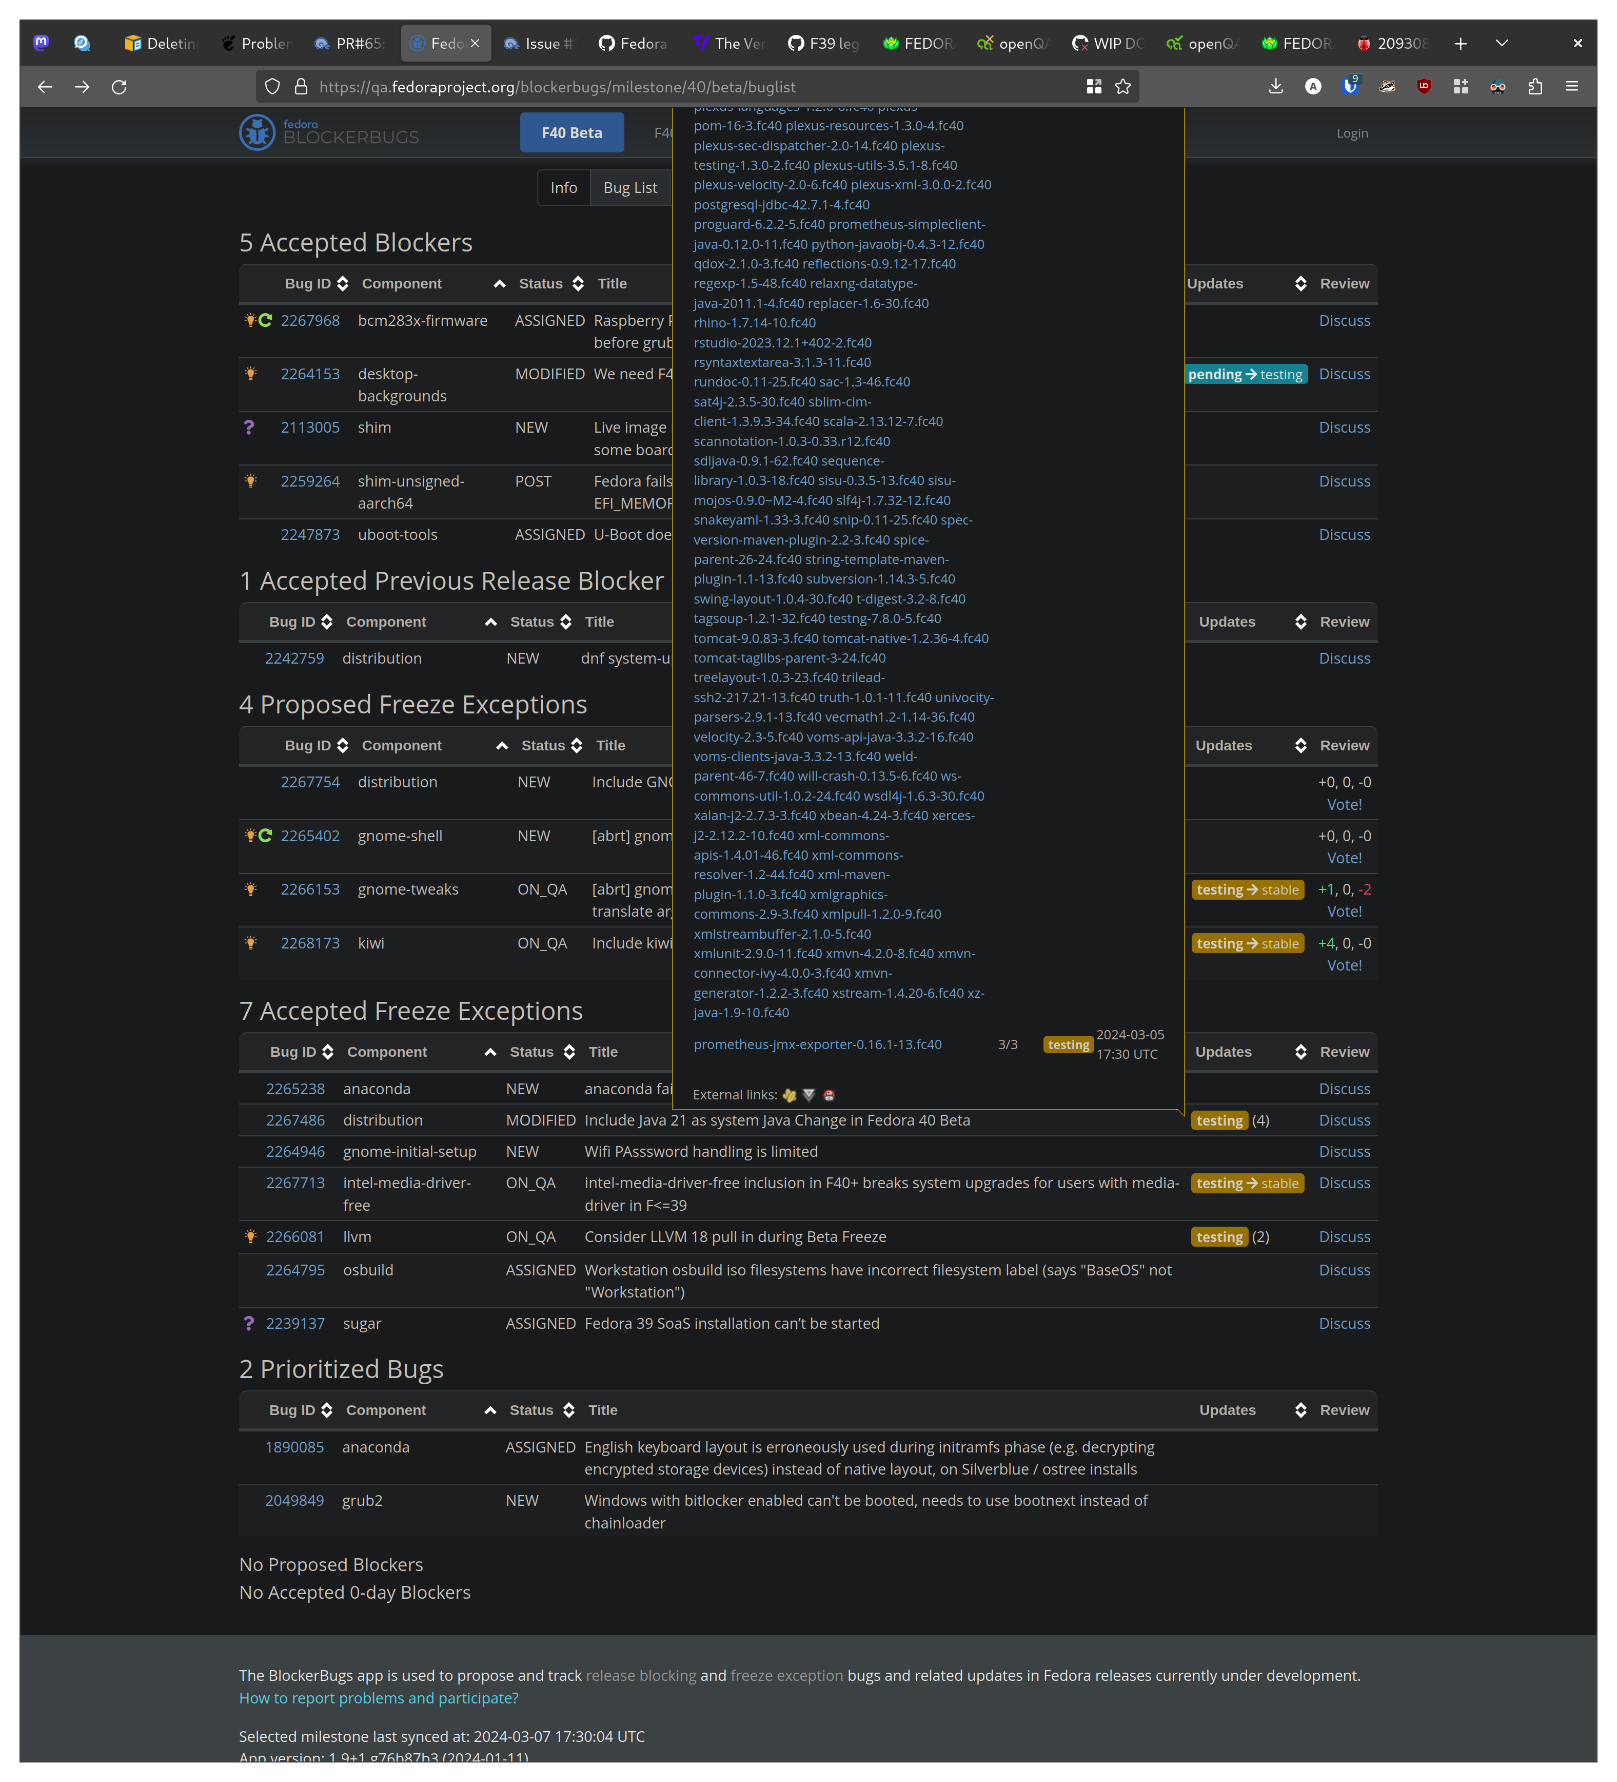
Task: Open bug 2242759 link
Action: 294,658
